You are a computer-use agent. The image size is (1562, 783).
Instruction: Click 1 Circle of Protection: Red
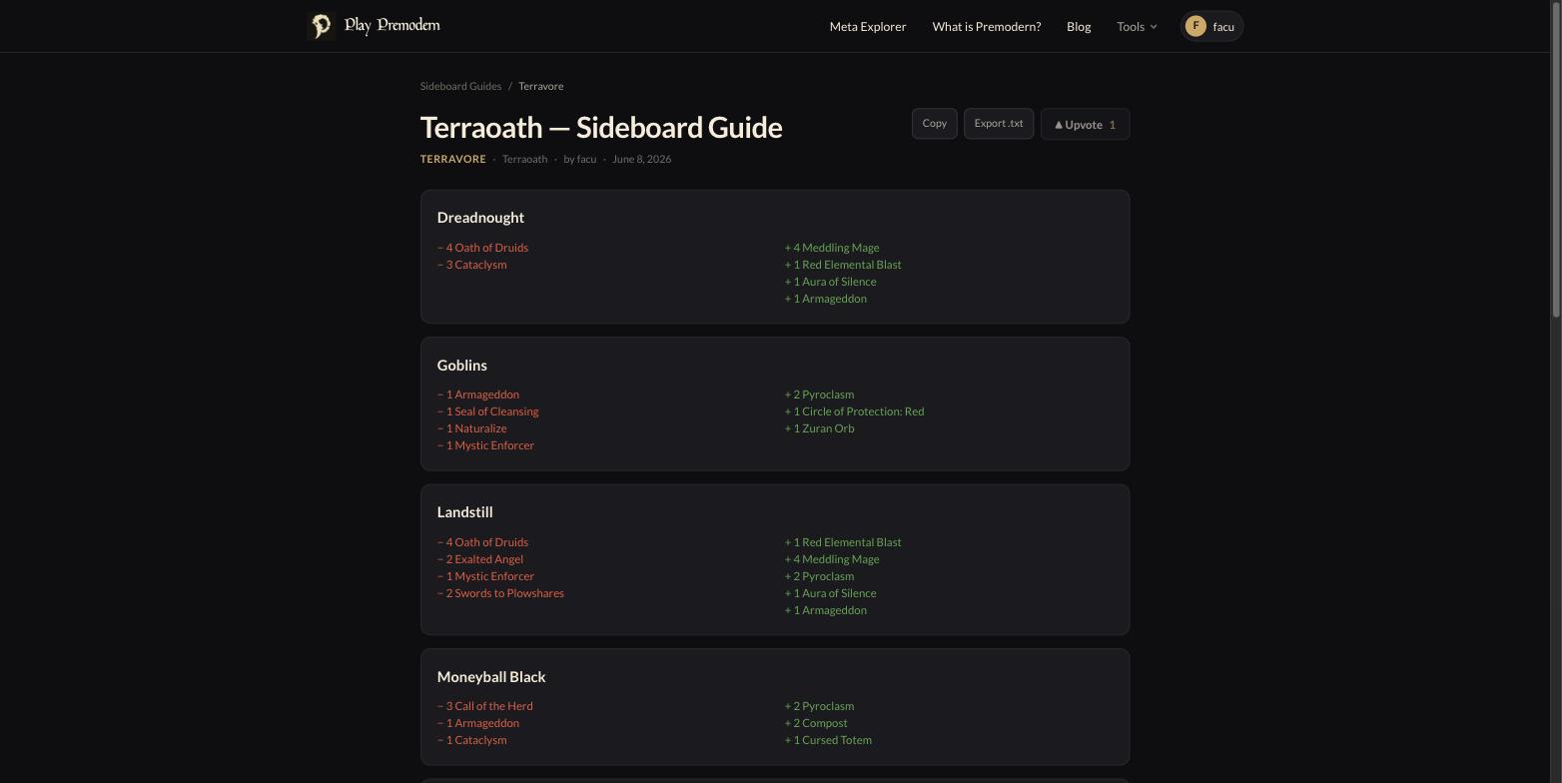(x=854, y=411)
